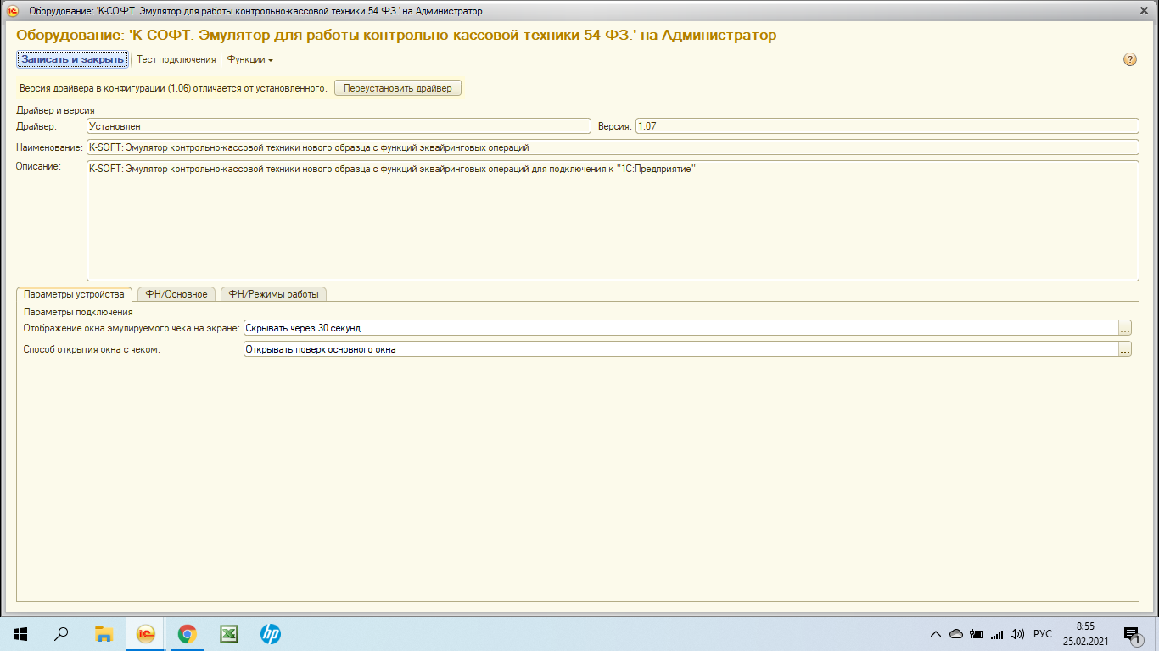
Task: Switch to the 1C app in the taskbar
Action: [145, 634]
